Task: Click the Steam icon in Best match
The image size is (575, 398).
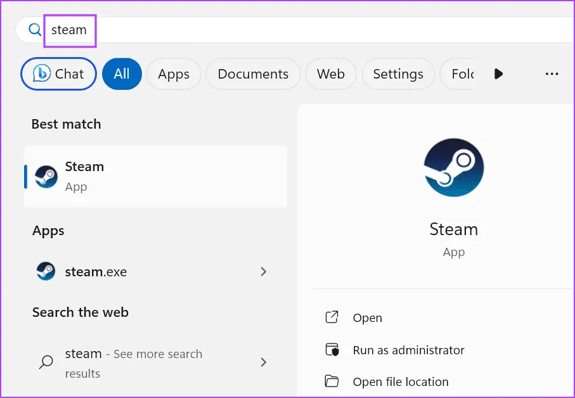Action: [46, 177]
